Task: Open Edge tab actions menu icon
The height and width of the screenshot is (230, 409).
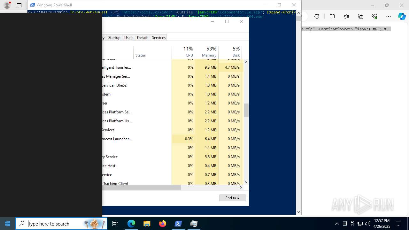Action: pyautogui.click(x=19, y=5)
